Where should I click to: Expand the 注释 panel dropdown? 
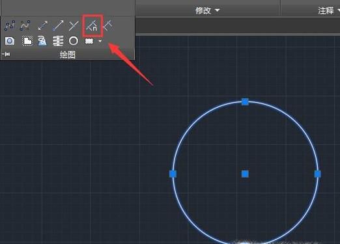pos(339,10)
